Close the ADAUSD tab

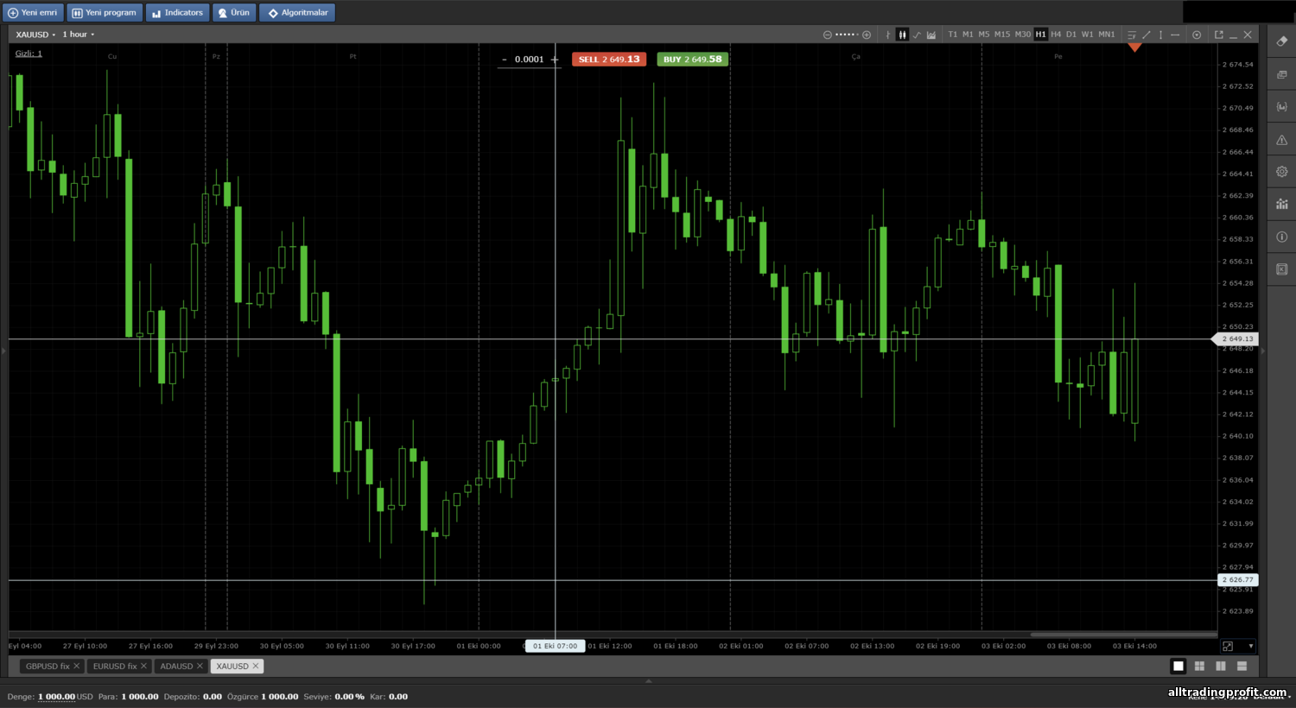(x=200, y=667)
